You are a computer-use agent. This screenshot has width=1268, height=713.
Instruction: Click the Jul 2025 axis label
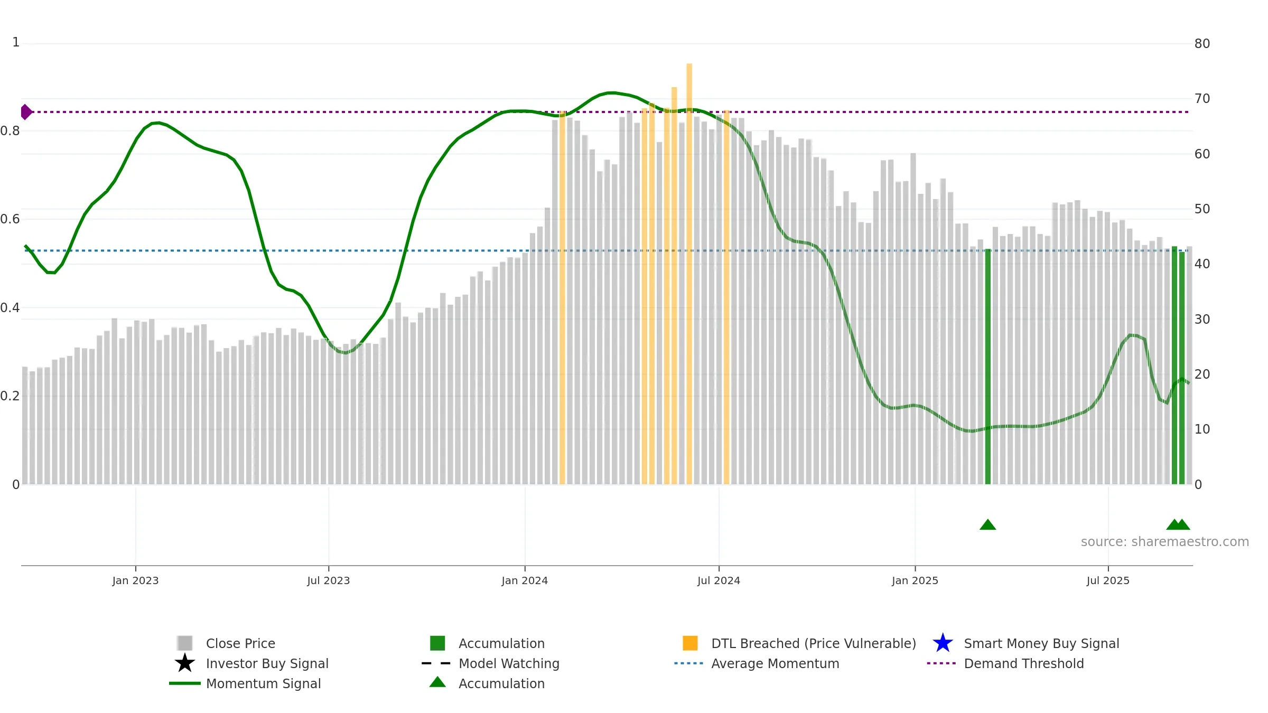[1108, 580]
